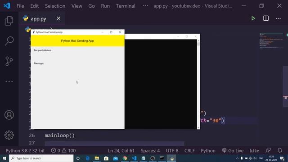Click the Python Mail Sending App yellow header
This screenshot has width=288, height=162.
tap(77, 41)
